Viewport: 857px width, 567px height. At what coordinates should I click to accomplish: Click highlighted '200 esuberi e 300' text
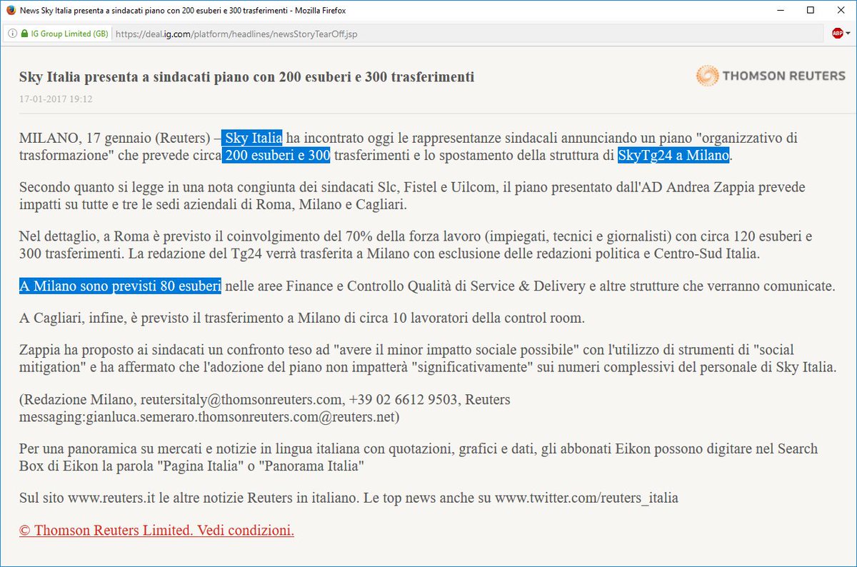pyautogui.click(x=276, y=155)
